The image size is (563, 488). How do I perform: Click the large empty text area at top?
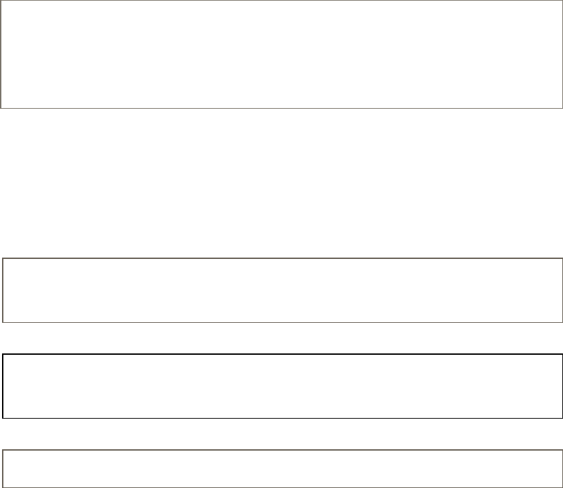pos(281,54)
